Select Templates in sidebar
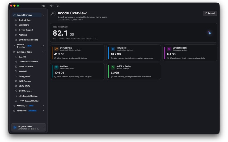Image resolution: width=228 pixels, height=142 pixels. tap(22, 111)
